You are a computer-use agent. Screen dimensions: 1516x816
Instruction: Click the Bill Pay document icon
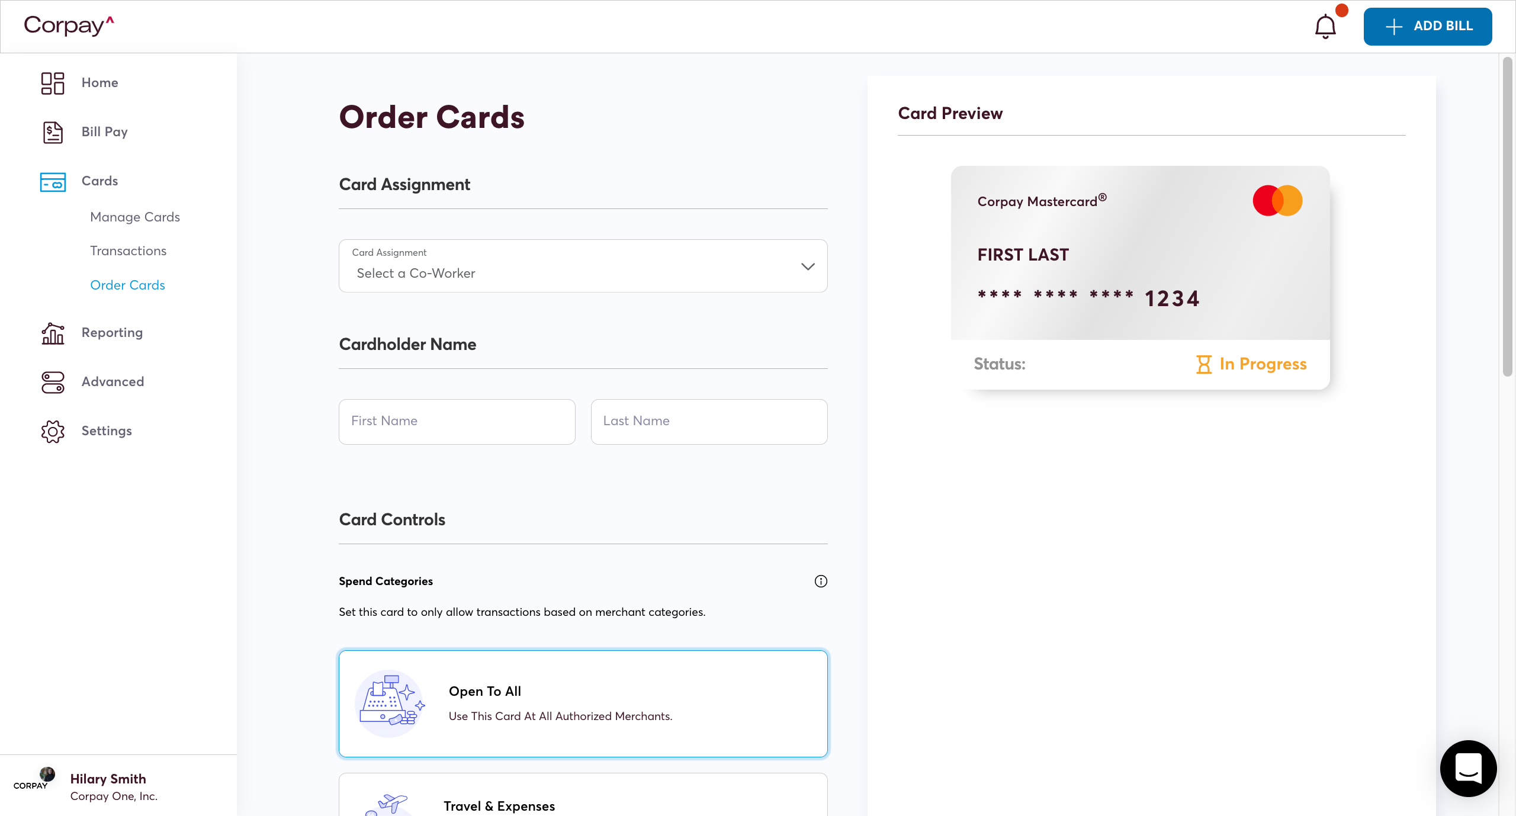52,132
